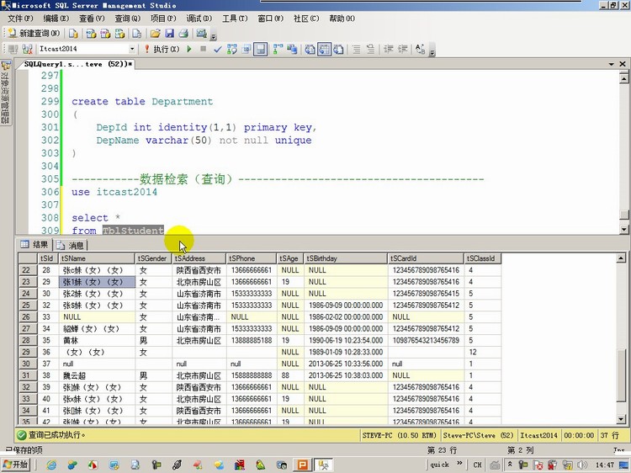Click the tSClassId column header

483,258
